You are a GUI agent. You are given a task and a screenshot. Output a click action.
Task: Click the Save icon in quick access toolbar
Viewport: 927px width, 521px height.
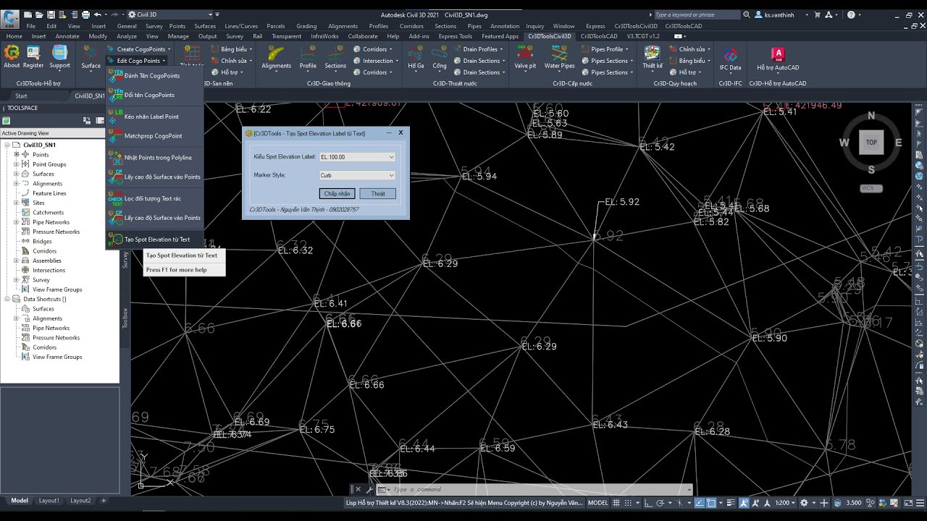tap(50, 14)
